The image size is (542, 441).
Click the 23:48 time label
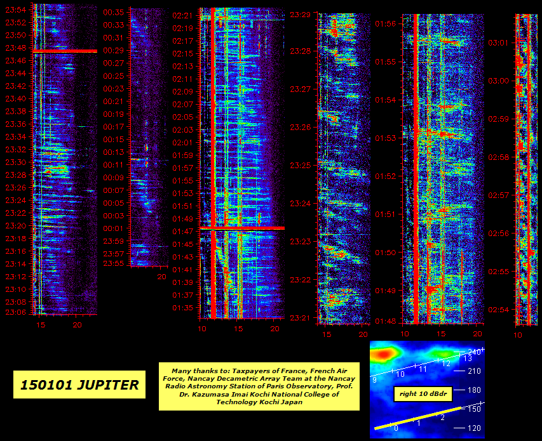click(15, 48)
